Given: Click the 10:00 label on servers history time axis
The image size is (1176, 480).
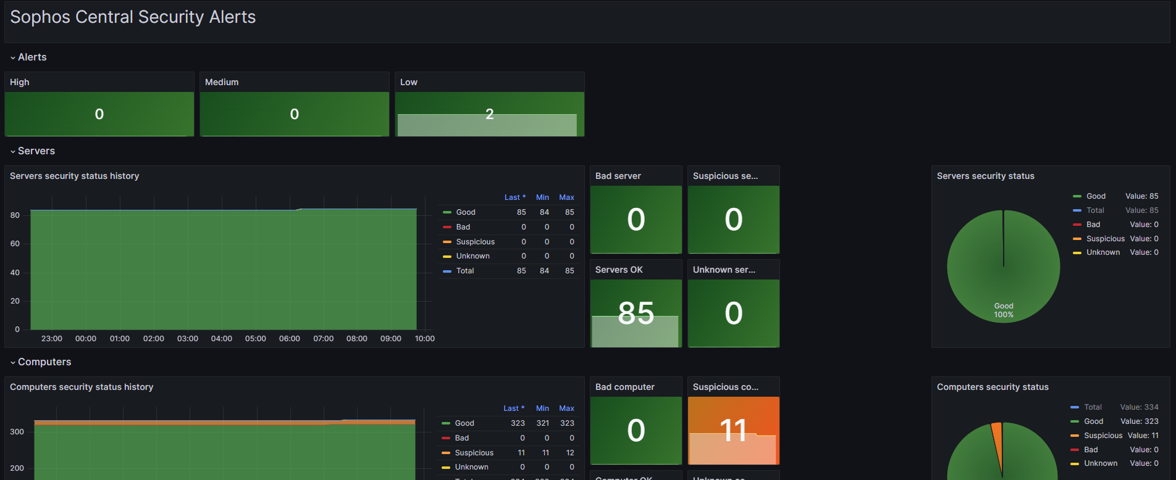Looking at the screenshot, I should click(425, 339).
